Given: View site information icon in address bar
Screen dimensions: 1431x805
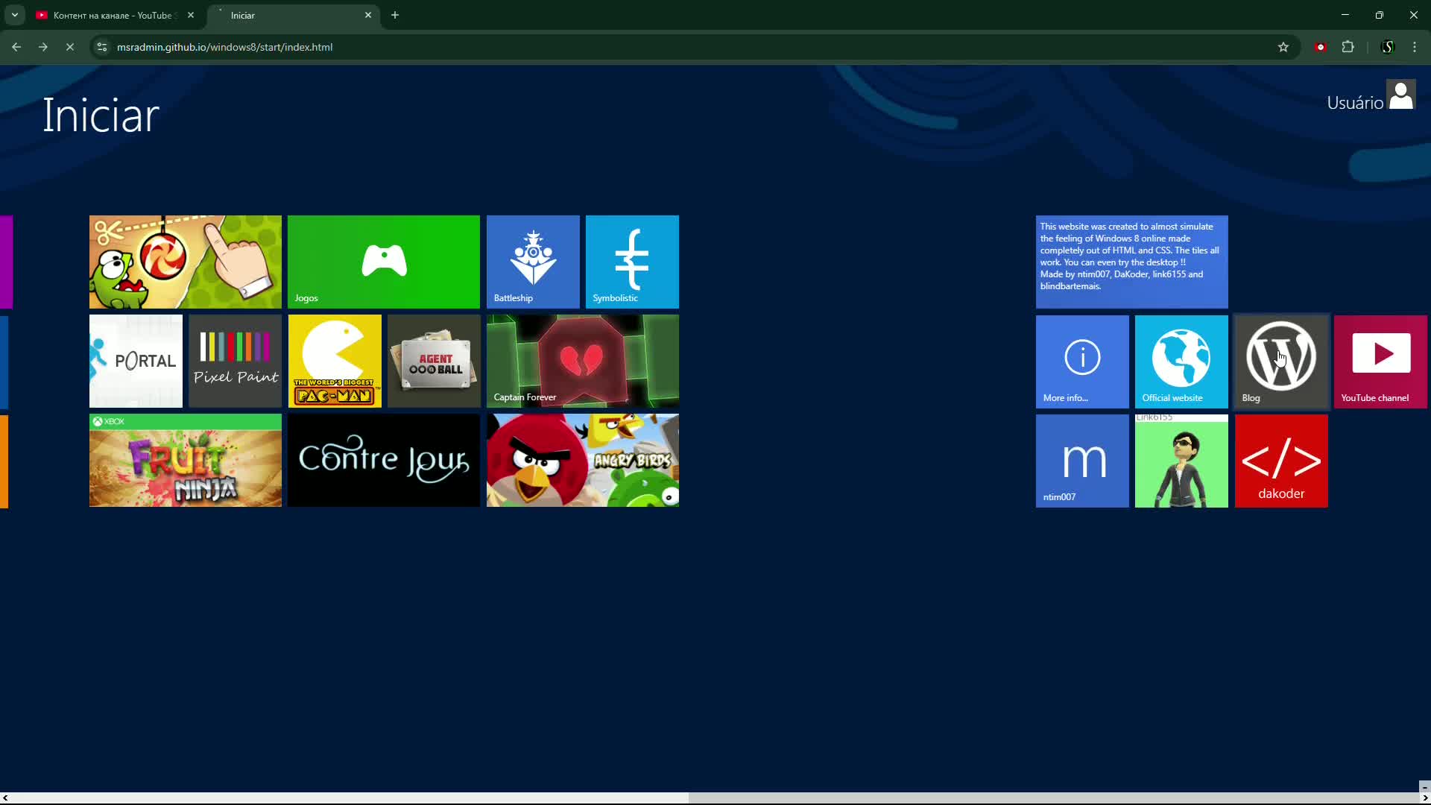Looking at the screenshot, I should (x=102, y=47).
